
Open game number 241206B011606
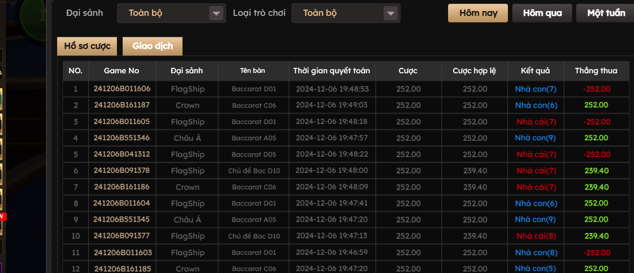(122, 89)
